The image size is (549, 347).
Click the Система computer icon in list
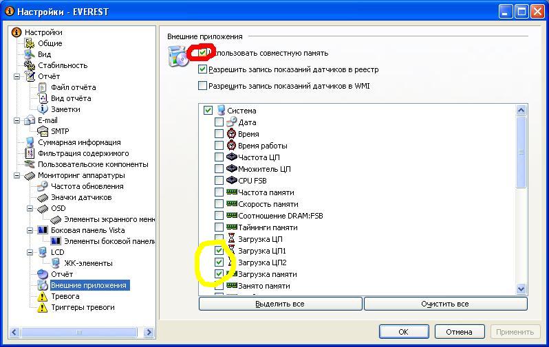[x=221, y=110]
